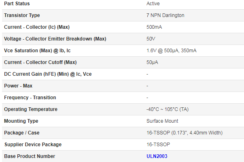Select the Surface Mount mounting value

click(x=162, y=121)
